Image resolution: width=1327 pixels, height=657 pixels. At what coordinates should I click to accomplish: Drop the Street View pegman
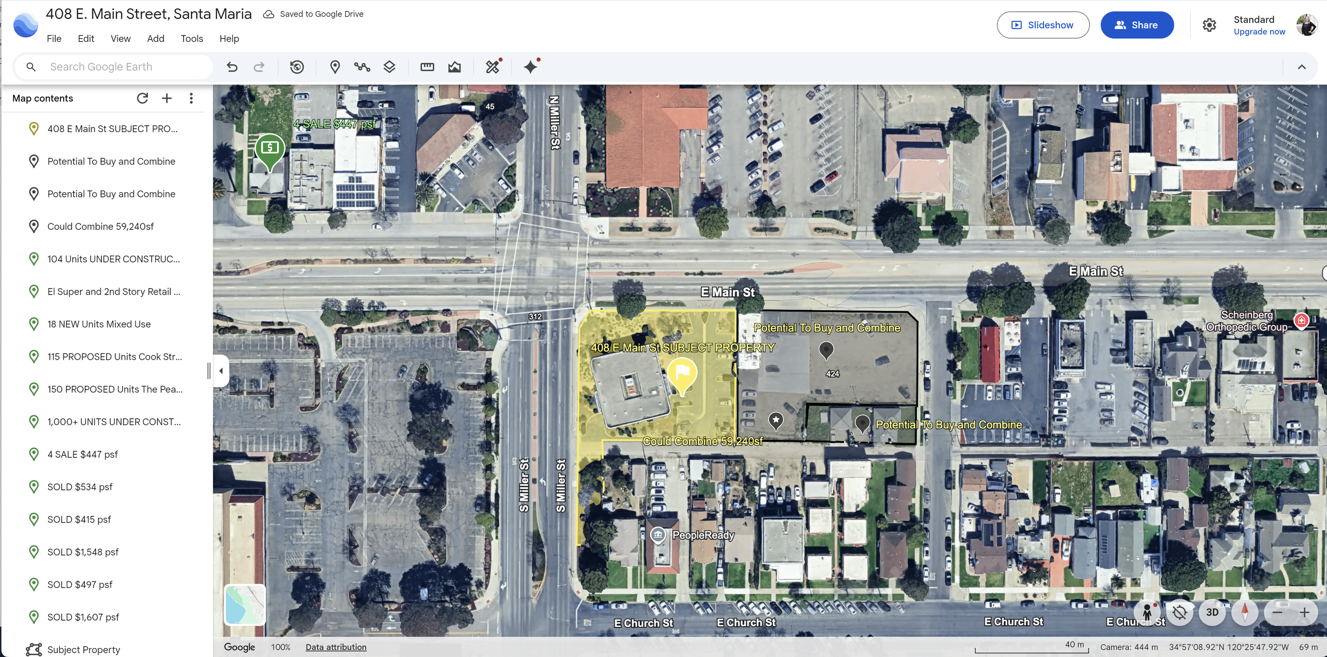[1147, 612]
